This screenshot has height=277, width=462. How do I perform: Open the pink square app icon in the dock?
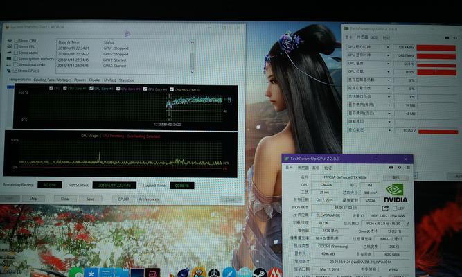(152, 273)
